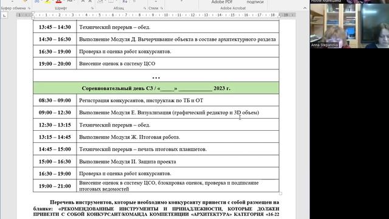389x219 pixels.
Task: Click the 'Перечень инструментов' paragraph
Action: [x=156, y=208]
